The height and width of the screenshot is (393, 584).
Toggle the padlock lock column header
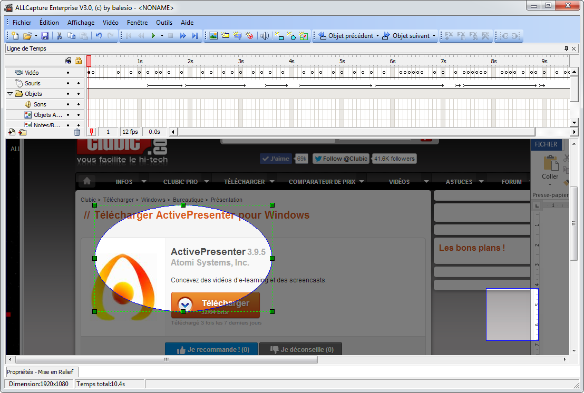coord(78,60)
